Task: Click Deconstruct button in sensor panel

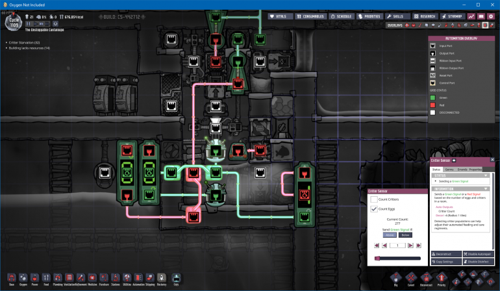Action: coord(447,254)
